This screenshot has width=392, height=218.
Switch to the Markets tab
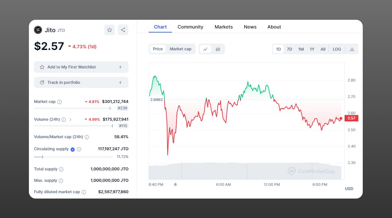[x=224, y=27]
